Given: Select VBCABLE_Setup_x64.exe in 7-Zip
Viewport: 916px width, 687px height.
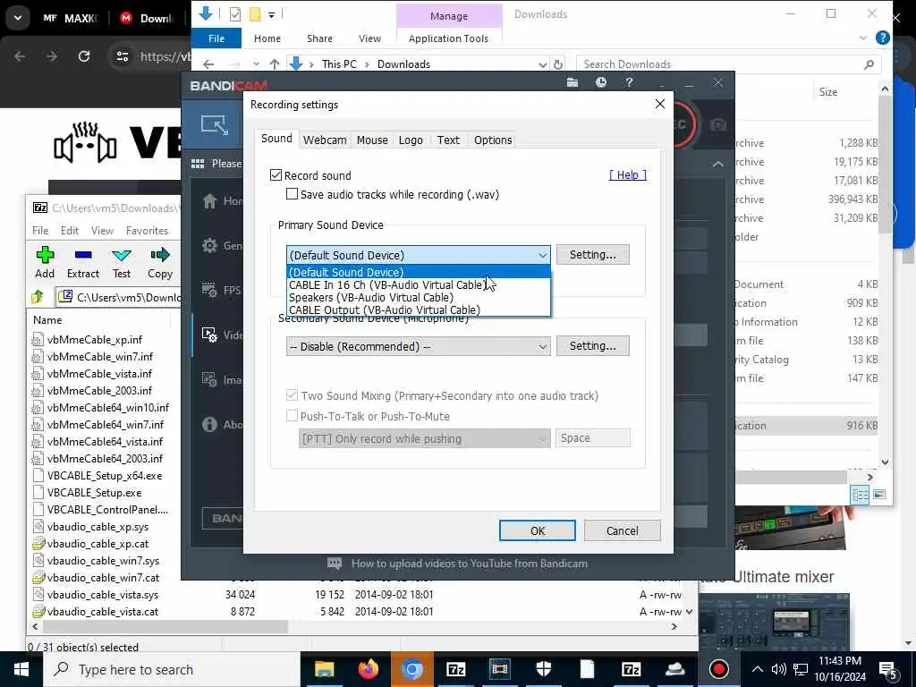Looking at the screenshot, I should click(x=105, y=476).
